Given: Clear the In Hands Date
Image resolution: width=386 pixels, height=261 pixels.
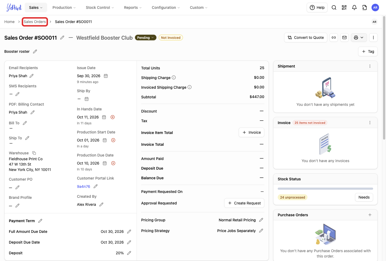Looking at the screenshot, I should coord(113,117).
